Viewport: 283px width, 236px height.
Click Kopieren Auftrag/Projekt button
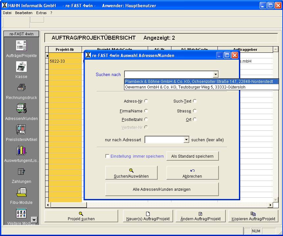(x=253, y=216)
